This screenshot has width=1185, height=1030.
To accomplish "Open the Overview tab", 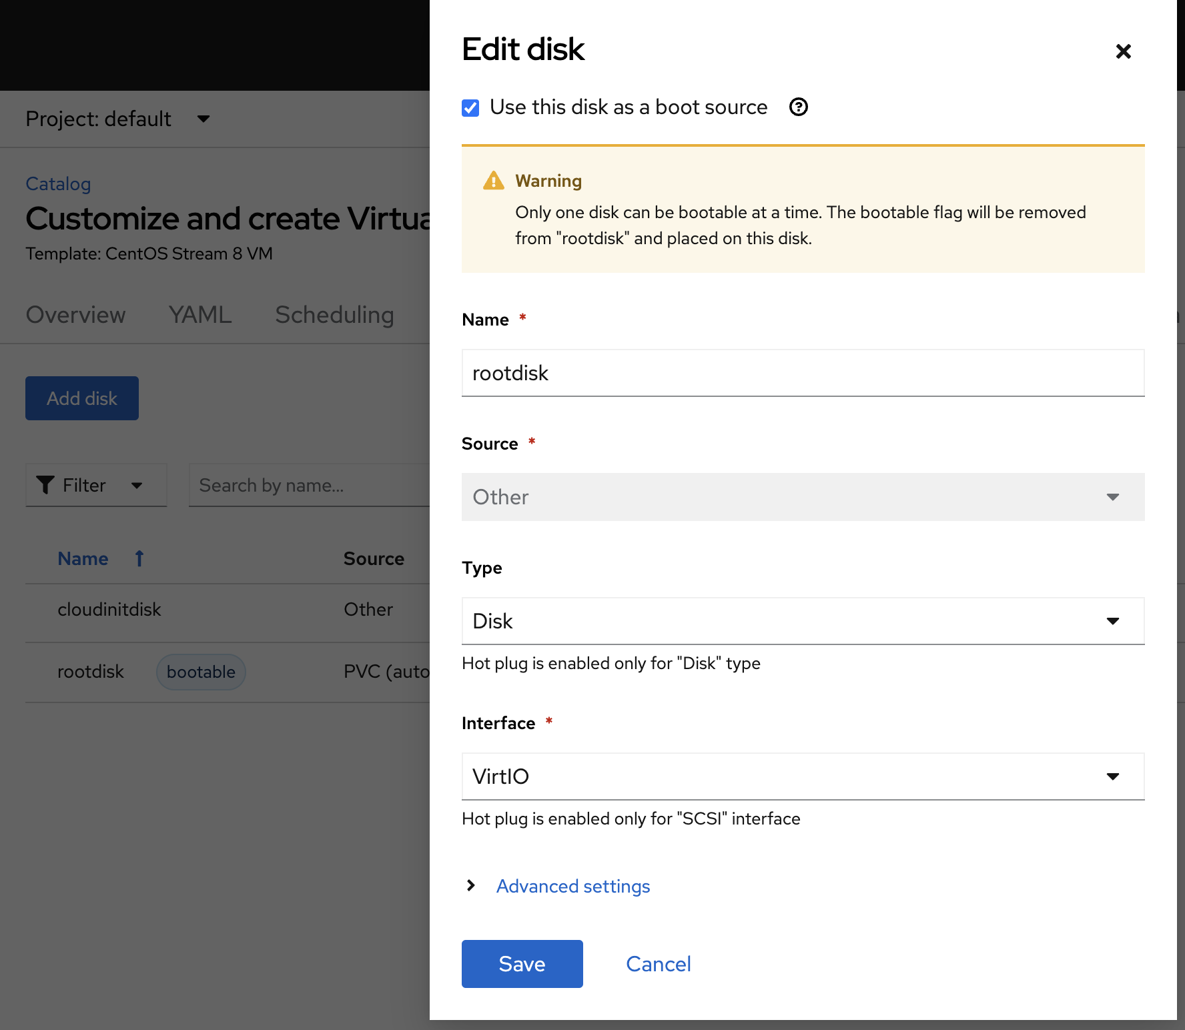I will coord(75,315).
